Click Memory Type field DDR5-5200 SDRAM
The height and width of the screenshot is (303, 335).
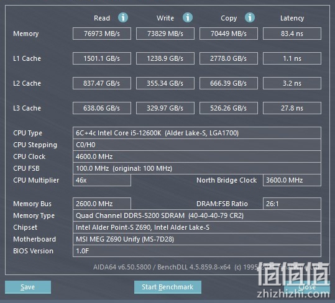pyautogui.click(x=197, y=215)
